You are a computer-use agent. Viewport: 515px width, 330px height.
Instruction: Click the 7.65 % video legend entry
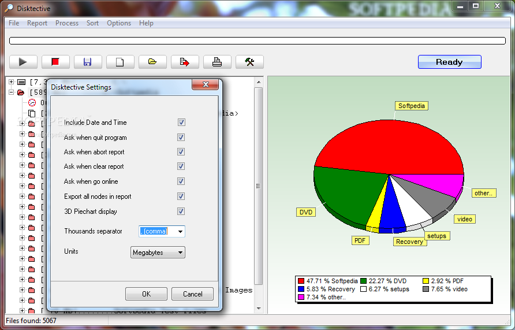click(x=445, y=289)
